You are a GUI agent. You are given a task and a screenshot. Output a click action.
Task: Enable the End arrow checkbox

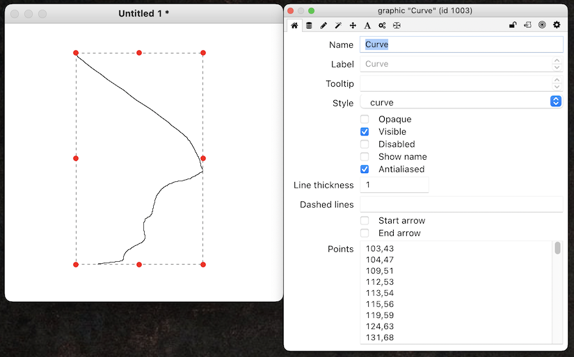click(x=365, y=233)
